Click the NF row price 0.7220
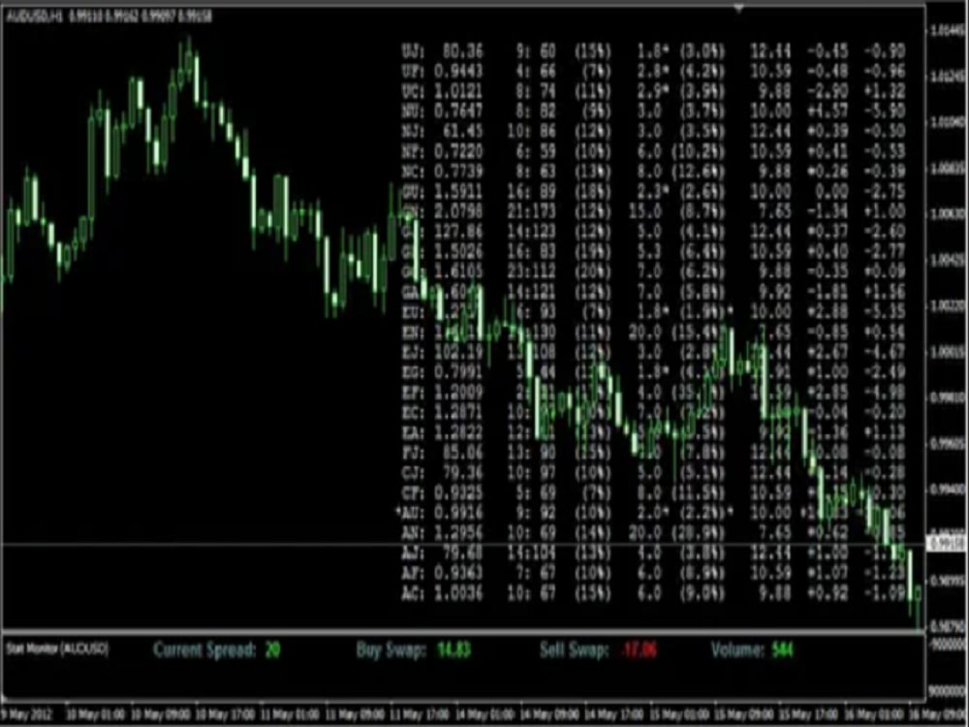 458,151
